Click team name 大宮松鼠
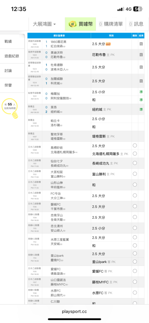The width and height of the screenshot is (149, 323). click(x=57, y=172)
